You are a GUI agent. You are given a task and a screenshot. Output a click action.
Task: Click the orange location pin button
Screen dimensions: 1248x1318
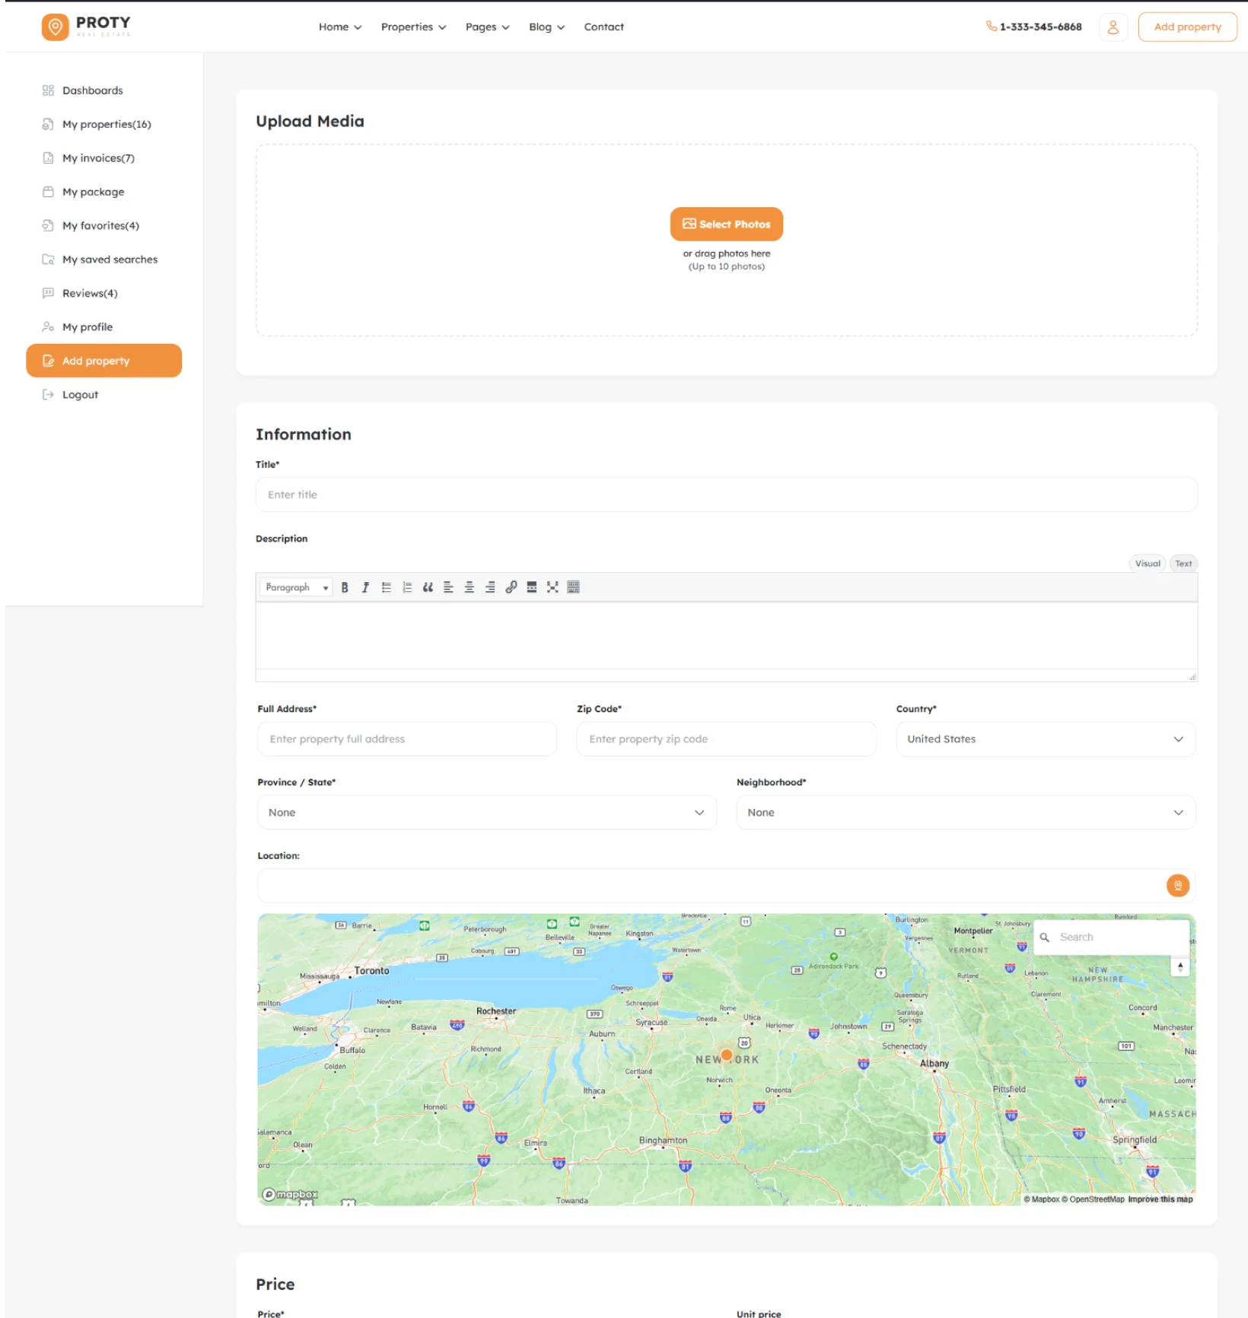pos(1177,885)
